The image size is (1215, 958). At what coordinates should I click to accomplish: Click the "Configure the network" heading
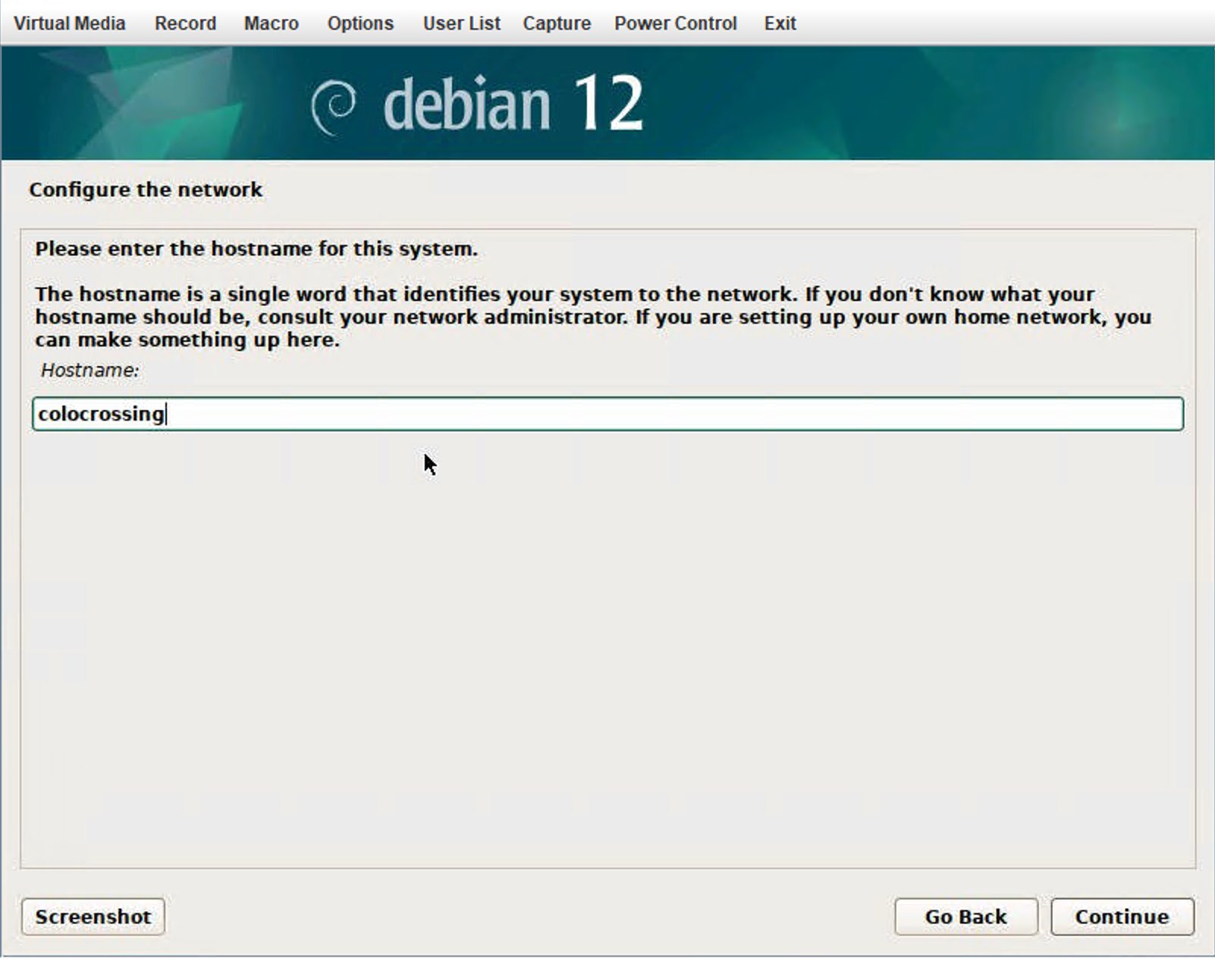coord(146,189)
